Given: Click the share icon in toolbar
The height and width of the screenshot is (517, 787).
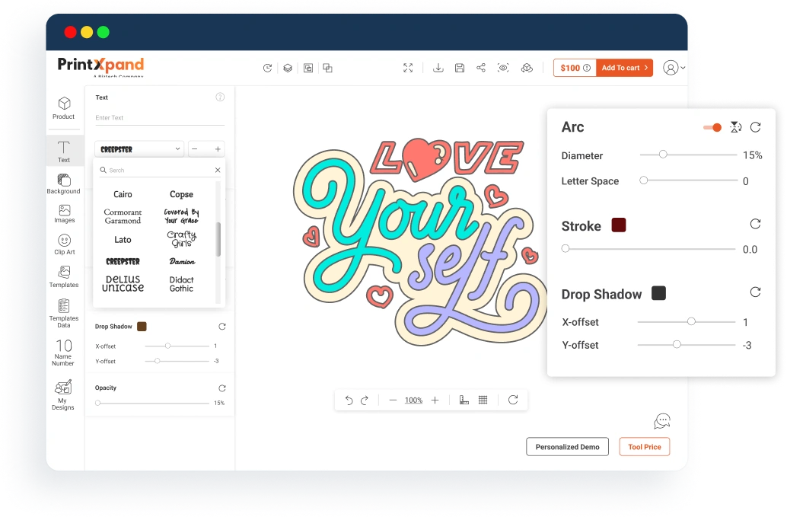Looking at the screenshot, I should coord(481,68).
